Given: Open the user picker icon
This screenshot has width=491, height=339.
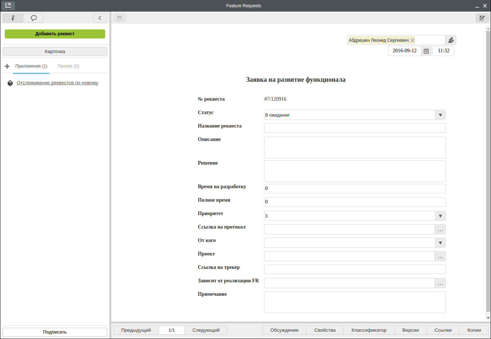Looking at the screenshot, I should [x=451, y=40].
